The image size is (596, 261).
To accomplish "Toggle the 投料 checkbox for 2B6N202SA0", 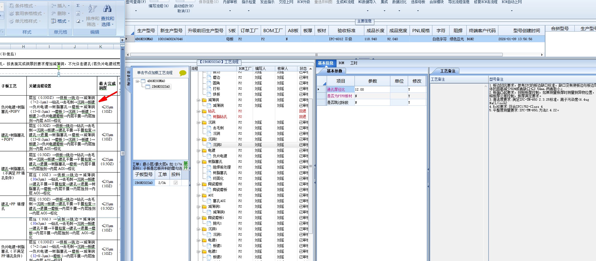I will tap(176, 183).
